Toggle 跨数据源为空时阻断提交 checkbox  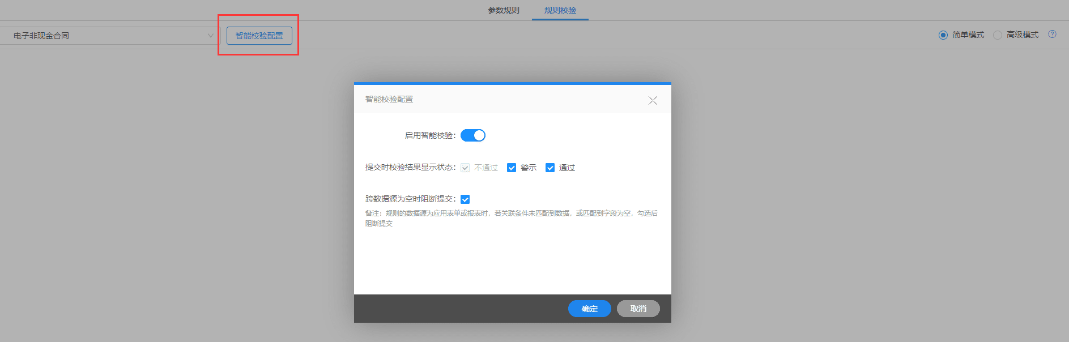[x=465, y=199]
